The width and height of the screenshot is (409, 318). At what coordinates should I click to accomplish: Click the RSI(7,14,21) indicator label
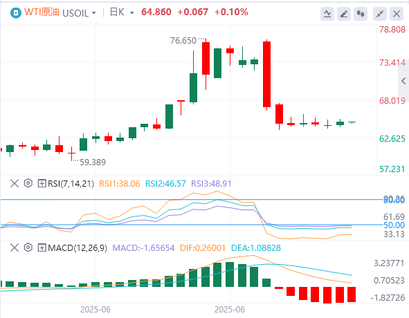pos(71,183)
